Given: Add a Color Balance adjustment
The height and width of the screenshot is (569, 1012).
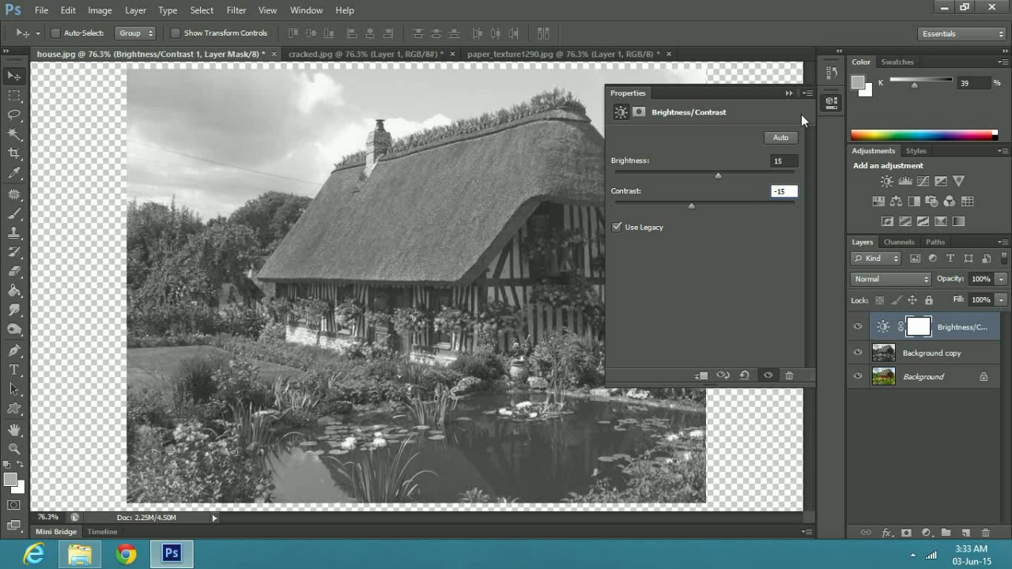Looking at the screenshot, I should [x=896, y=202].
